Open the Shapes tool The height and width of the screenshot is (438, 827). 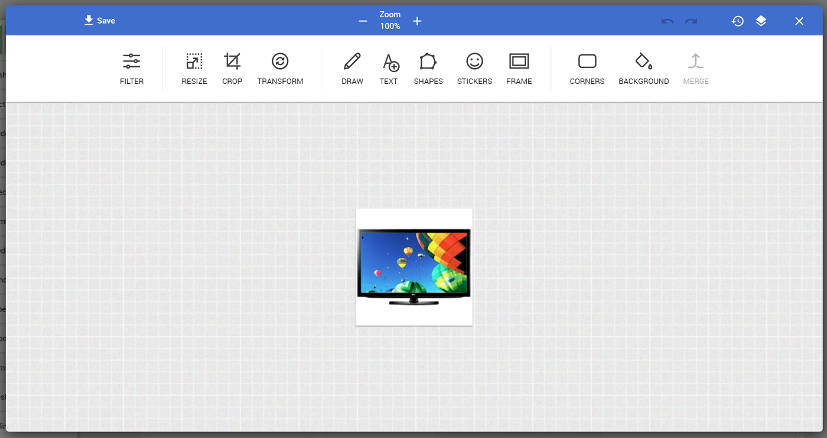pos(428,69)
